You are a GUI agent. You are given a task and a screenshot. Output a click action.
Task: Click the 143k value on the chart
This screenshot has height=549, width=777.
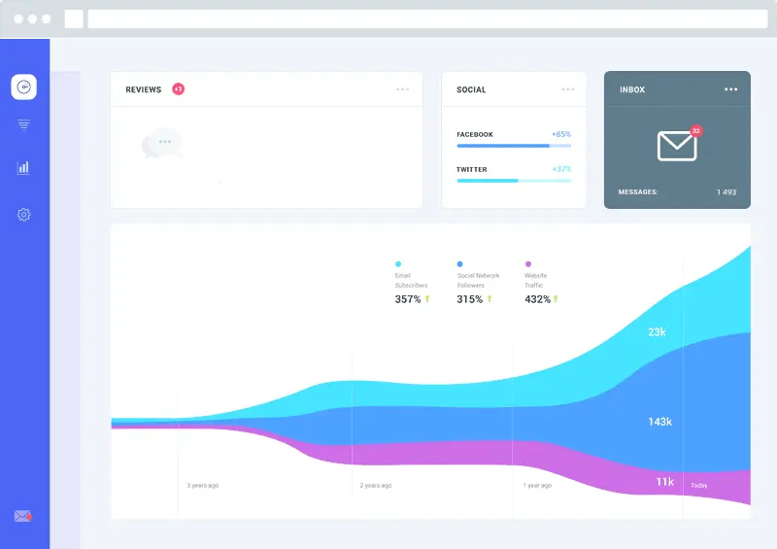coord(660,422)
